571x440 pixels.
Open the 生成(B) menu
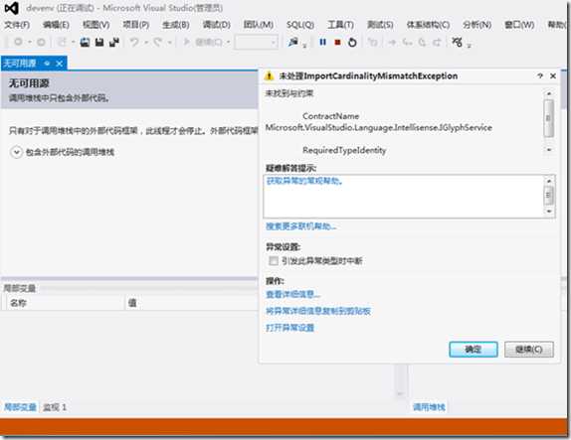coord(176,25)
